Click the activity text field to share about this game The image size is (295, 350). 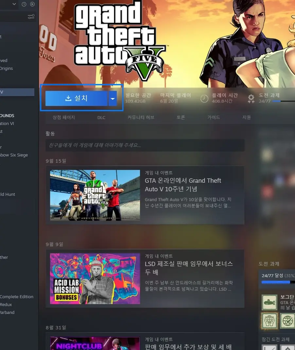(145, 145)
